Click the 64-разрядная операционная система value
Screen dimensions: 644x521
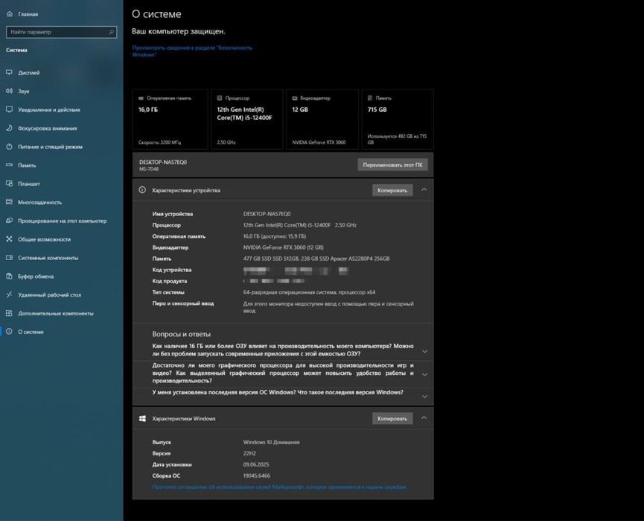pos(309,292)
